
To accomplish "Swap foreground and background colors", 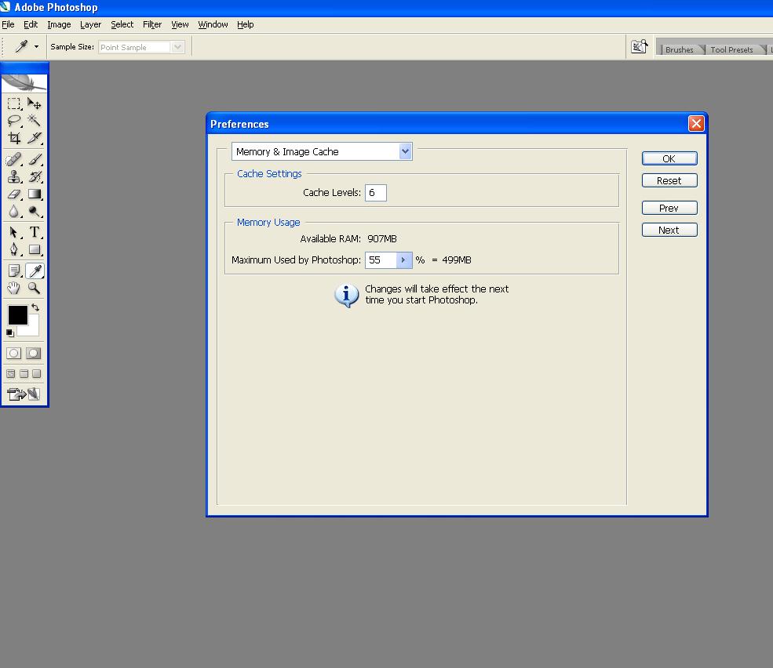I will coord(35,307).
